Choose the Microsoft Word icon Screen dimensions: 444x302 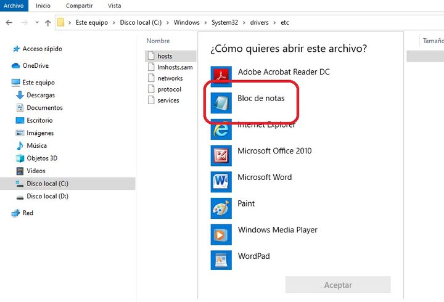[x=221, y=182]
